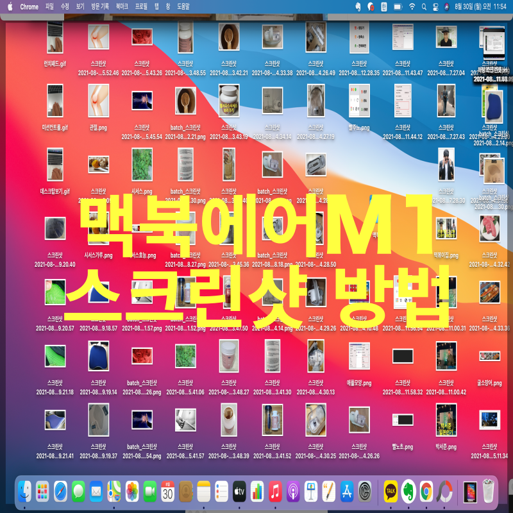Check the battery status icon
Image resolution: width=513 pixels, height=513 pixels.
pyautogui.click(x=398, y=6)
